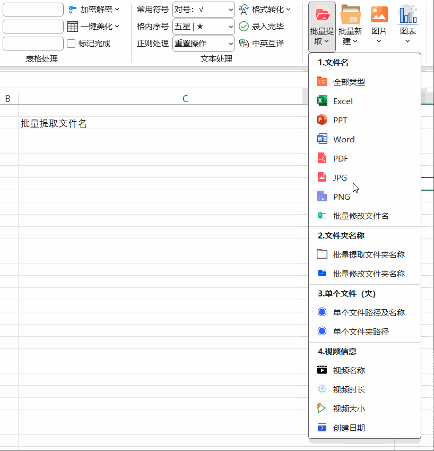Viewport: 434px width, 451px height.
Task: Choose 视频大小 option label
Action: coord(349,409)
